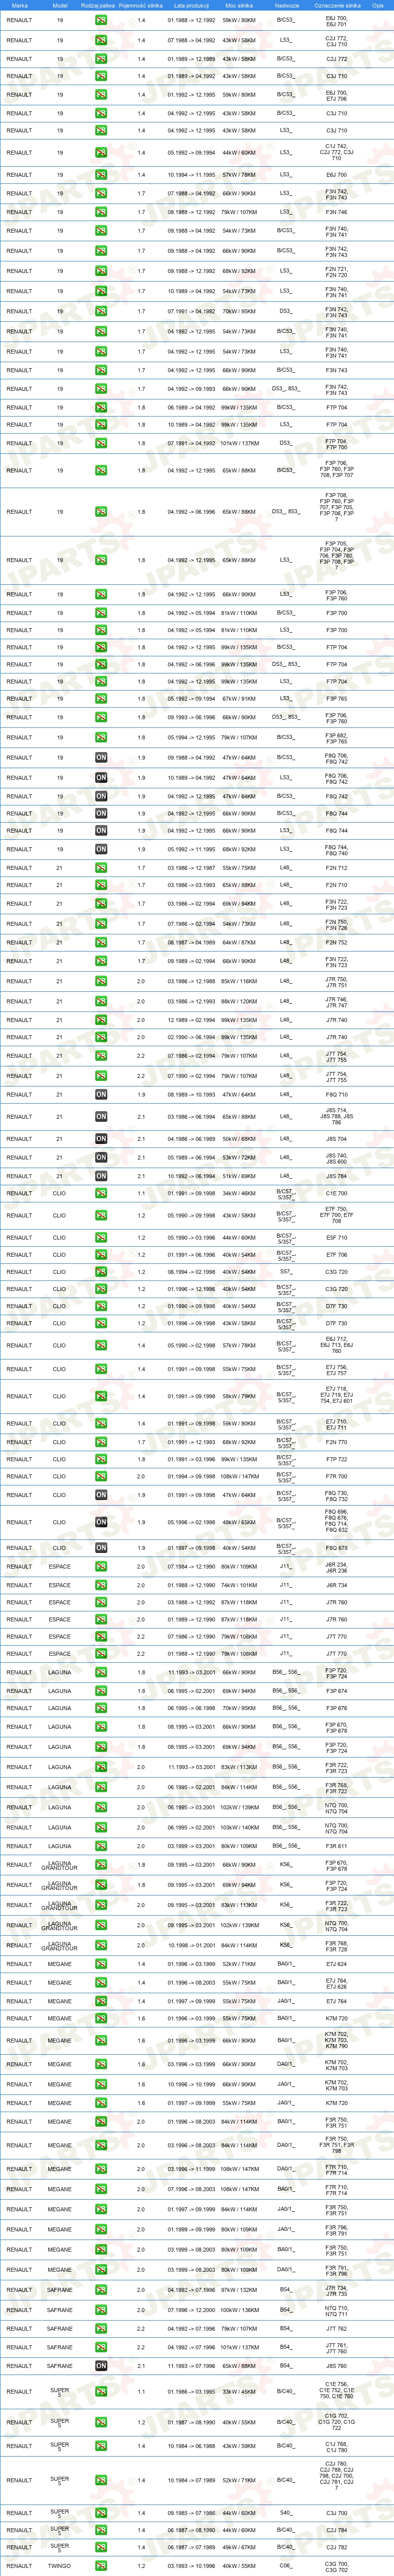Click the 'J7T 761, J7T 760' engine code cell
Screen dimensions: 394x2576
[336, 2348]
